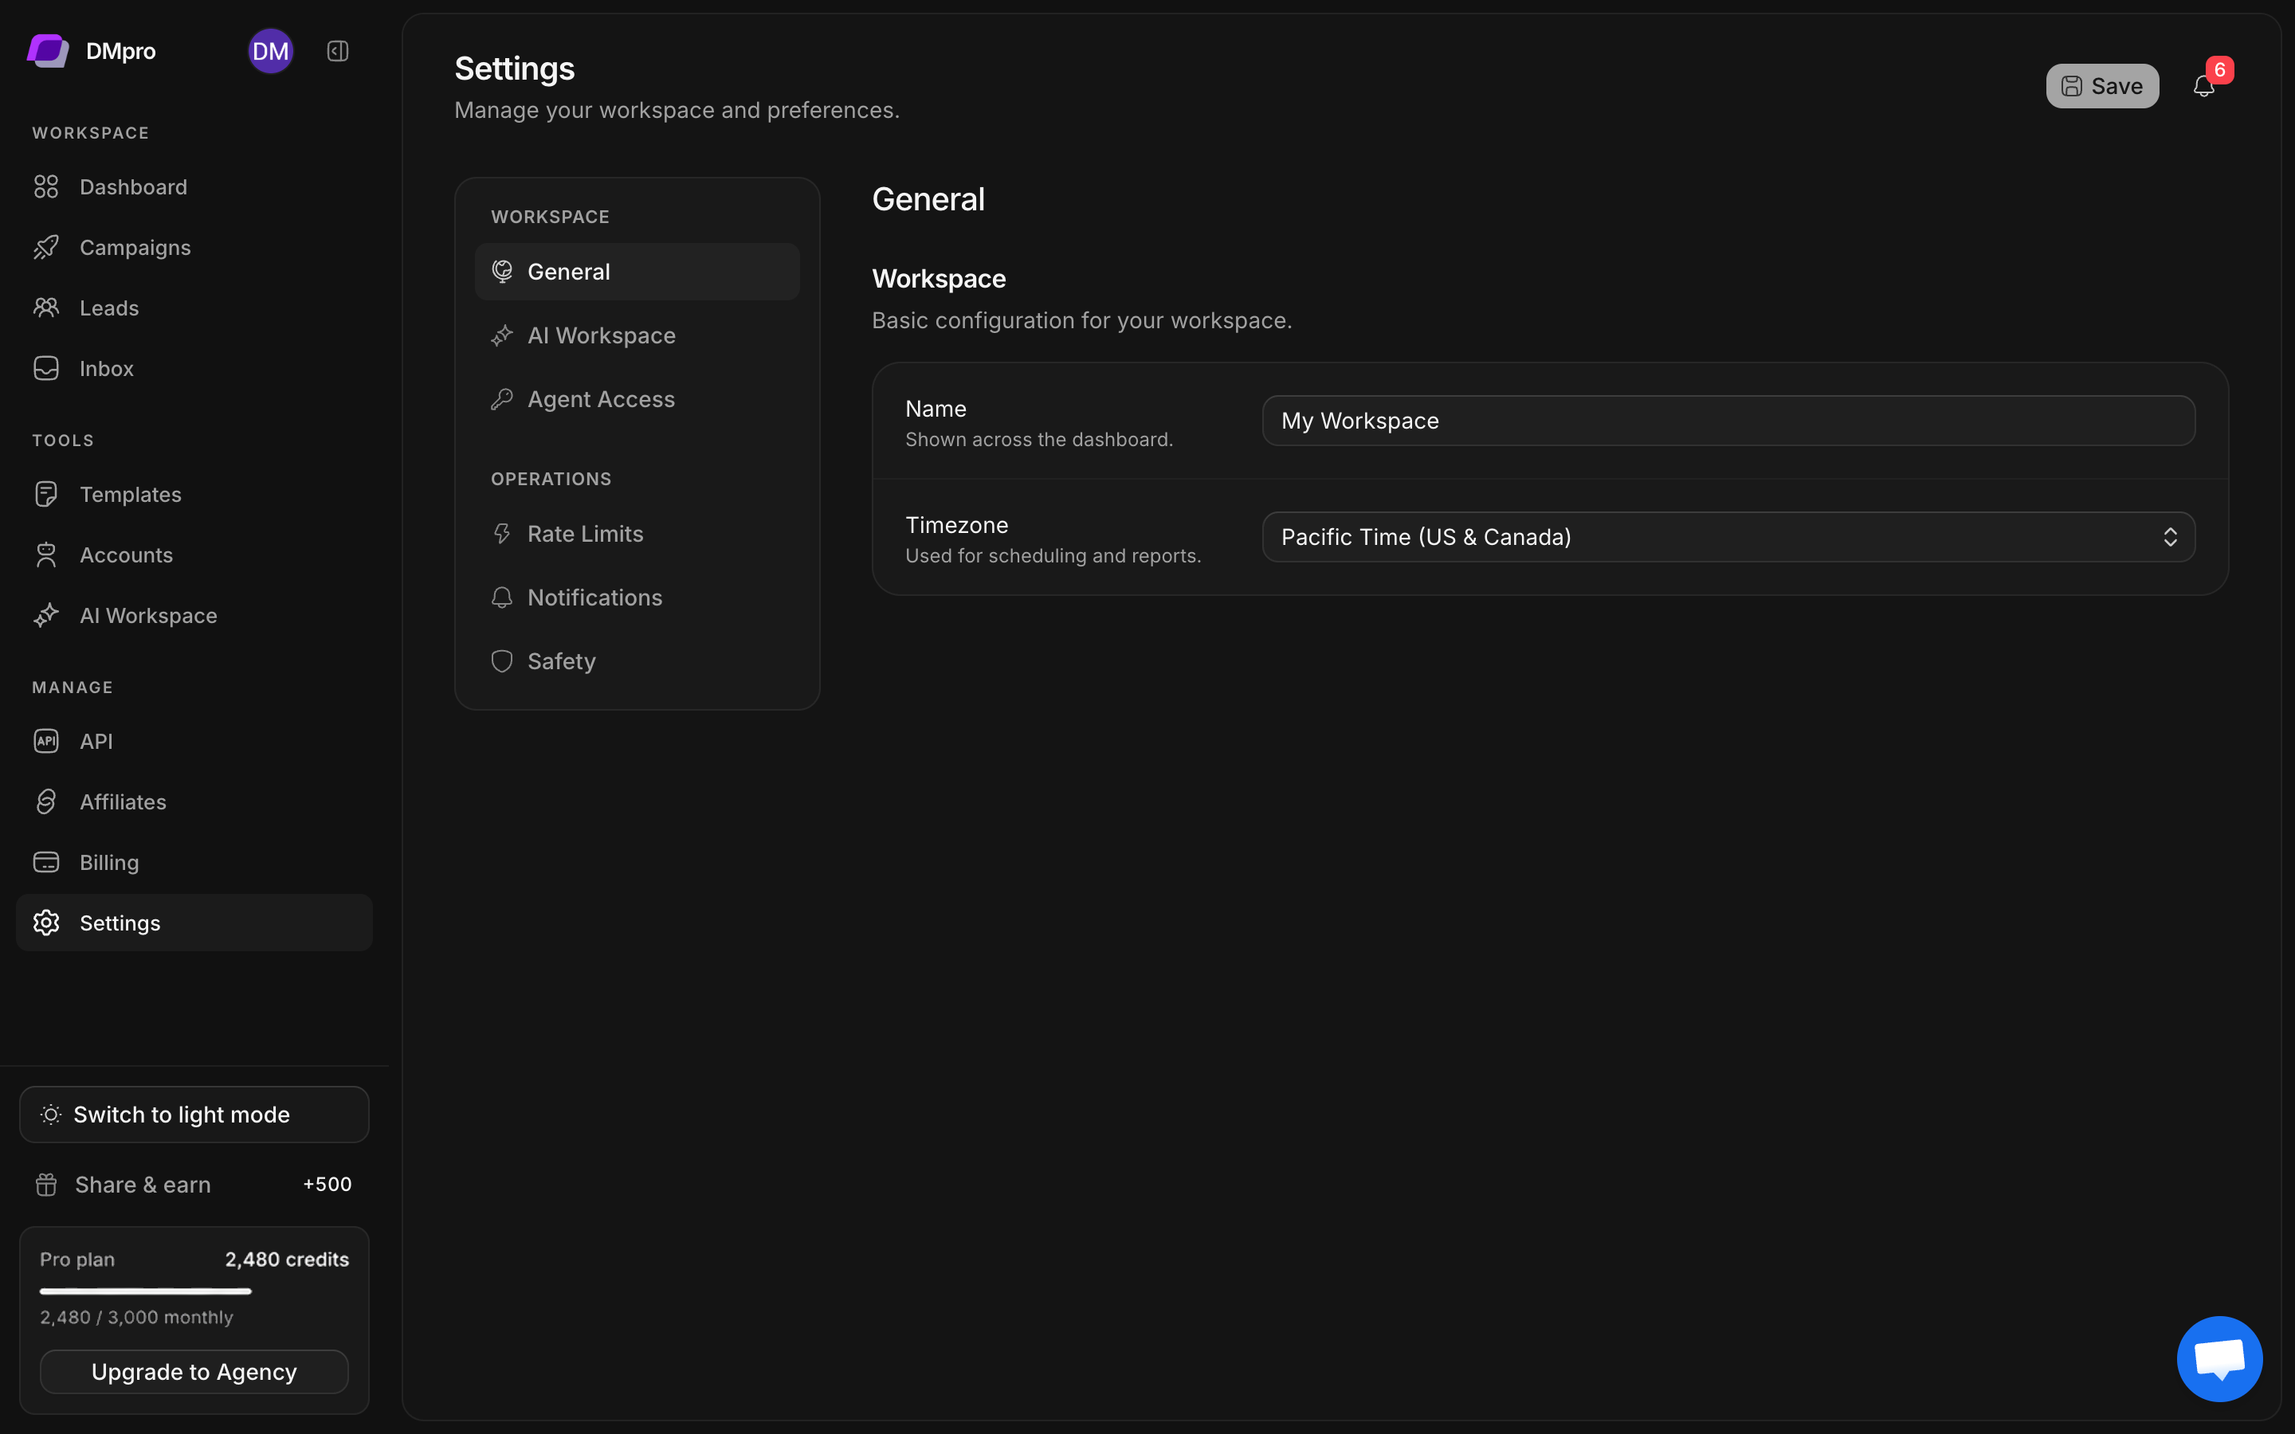Click the Affiliates link icon
Screen dimensions: 2295x1434
coord(46,801)
